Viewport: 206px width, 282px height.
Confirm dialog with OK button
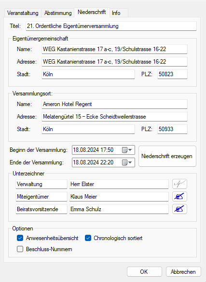click(144, 271)
